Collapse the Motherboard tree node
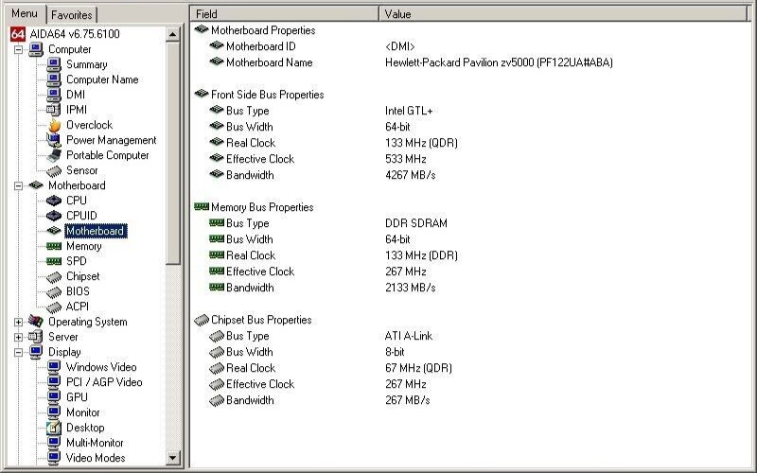Viewport: 757px width, 473px height. [x=18, y=185]
